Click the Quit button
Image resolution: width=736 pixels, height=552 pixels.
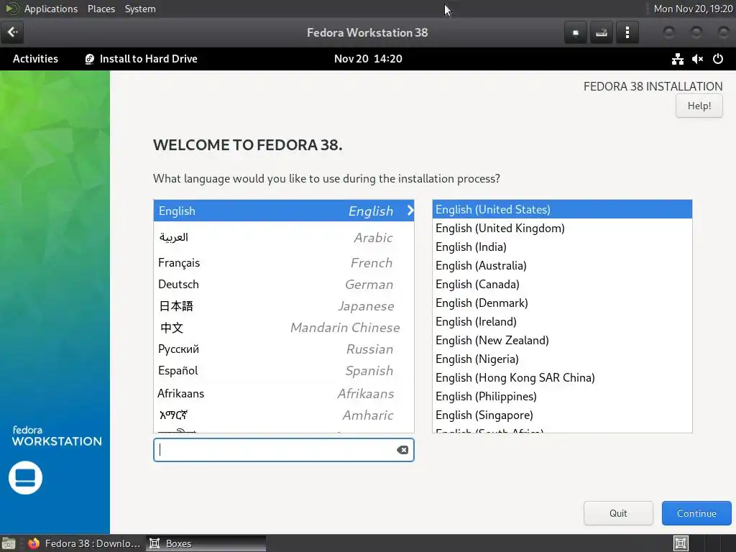pos(618,513)
